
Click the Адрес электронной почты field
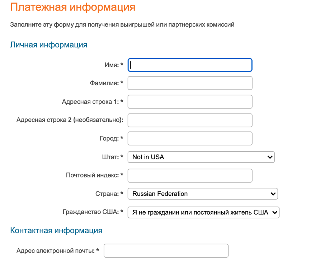coord(166,251)
